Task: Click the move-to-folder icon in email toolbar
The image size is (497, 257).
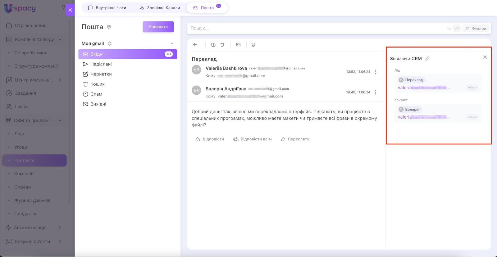Action: [x=213, y=45]
